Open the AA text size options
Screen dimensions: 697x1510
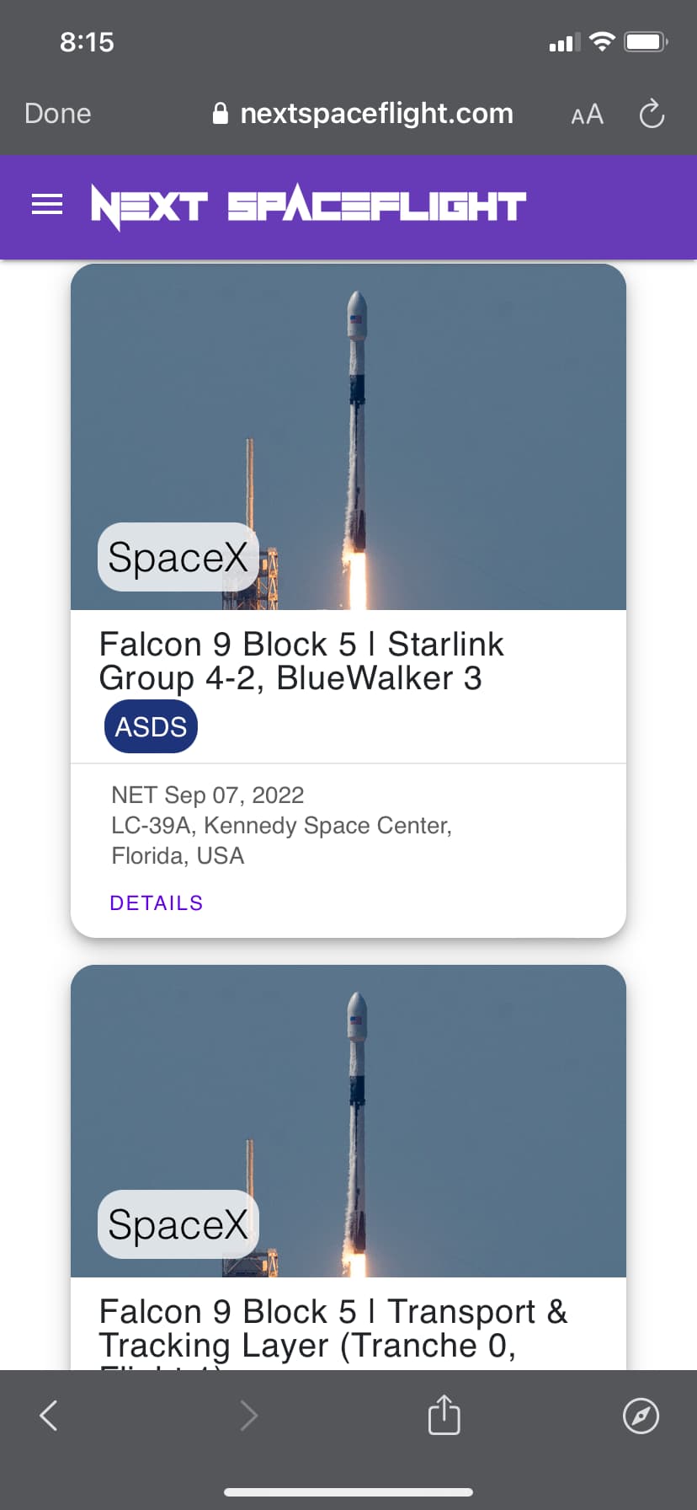point(587,115)
